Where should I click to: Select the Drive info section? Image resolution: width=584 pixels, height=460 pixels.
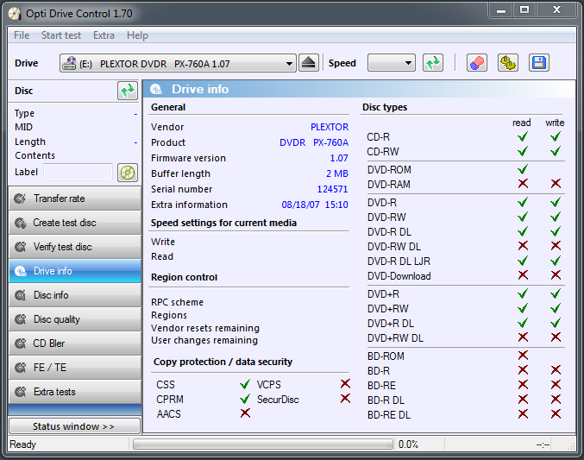click(75, 271)
